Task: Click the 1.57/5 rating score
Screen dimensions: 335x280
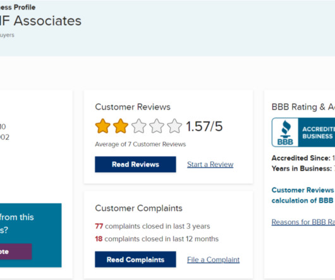Action: [204, 126]
